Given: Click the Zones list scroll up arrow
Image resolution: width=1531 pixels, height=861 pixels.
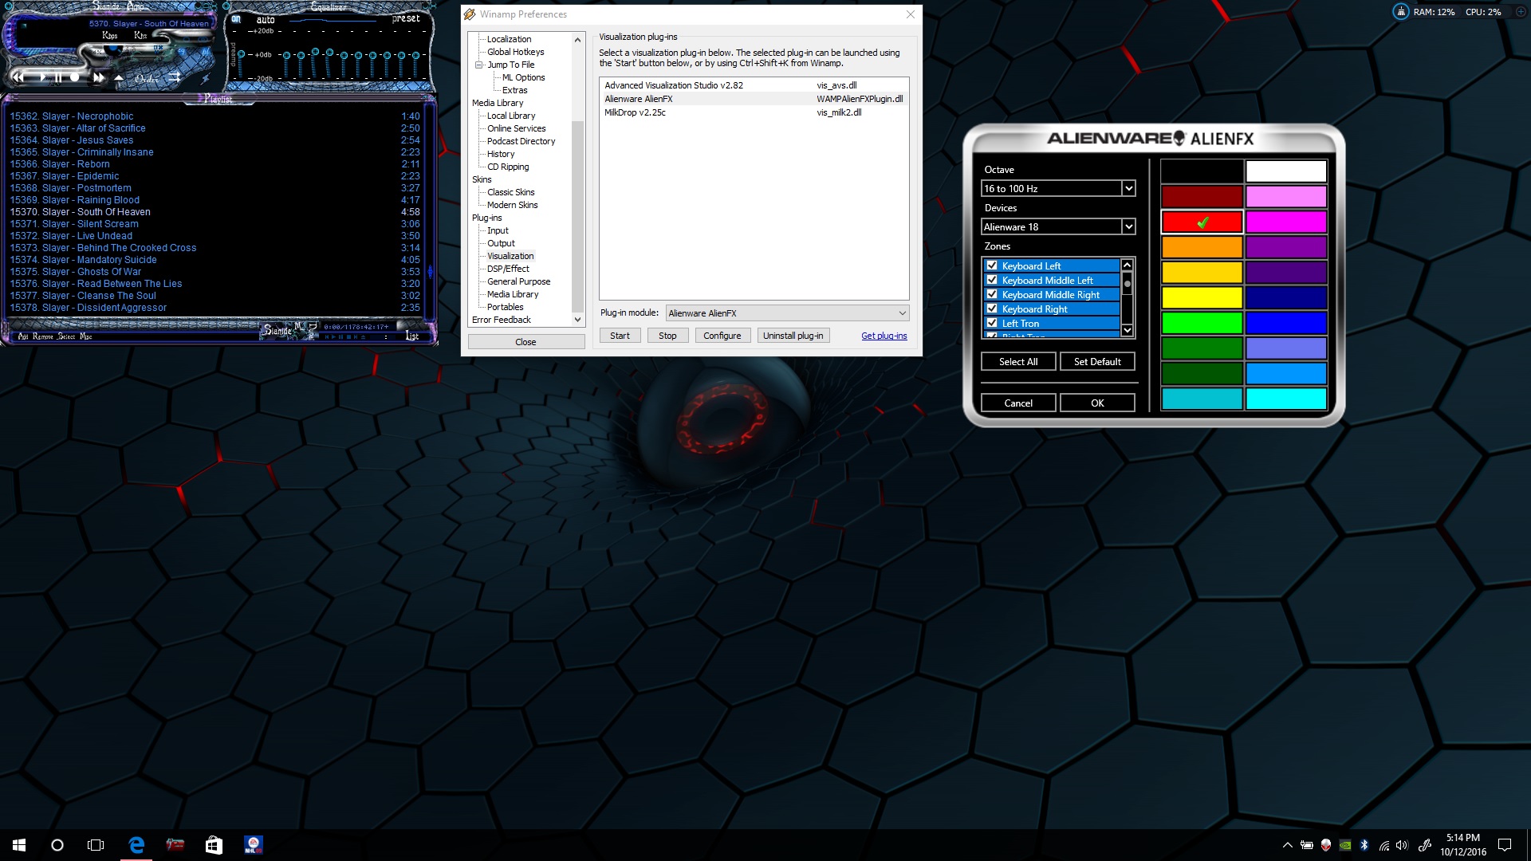Looking at the screenshot, I should (1128, 265).
